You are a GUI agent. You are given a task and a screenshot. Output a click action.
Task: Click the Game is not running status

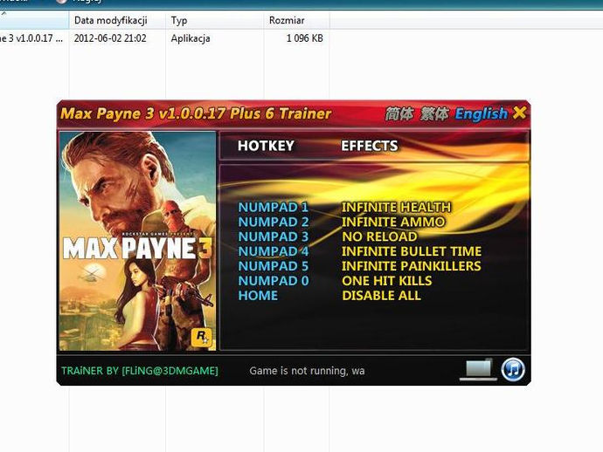point(307,371)
